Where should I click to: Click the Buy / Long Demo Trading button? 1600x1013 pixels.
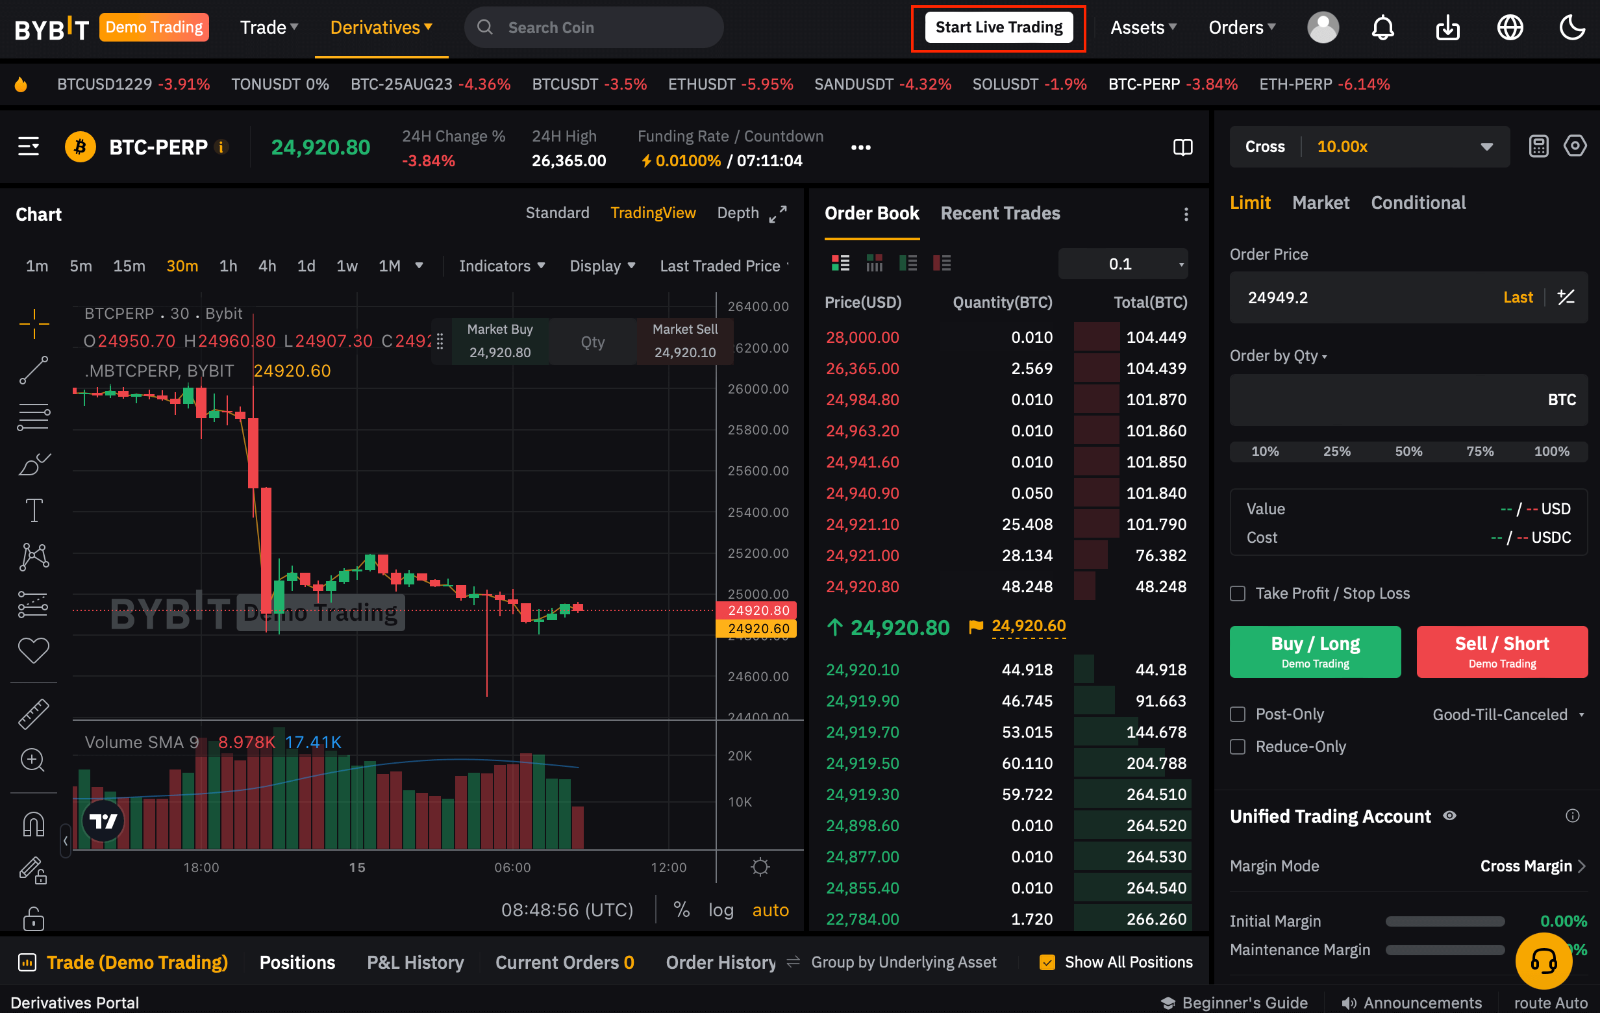point(1314,649)
